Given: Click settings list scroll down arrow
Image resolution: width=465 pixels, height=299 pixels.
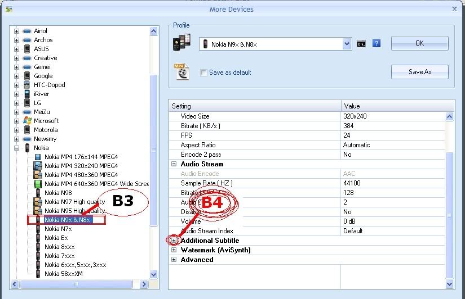Looking at the screenshot, I should point(449,284).
